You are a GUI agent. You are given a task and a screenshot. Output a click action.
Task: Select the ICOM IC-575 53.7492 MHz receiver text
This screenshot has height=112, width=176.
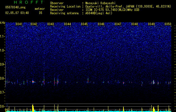click(112, 10)
